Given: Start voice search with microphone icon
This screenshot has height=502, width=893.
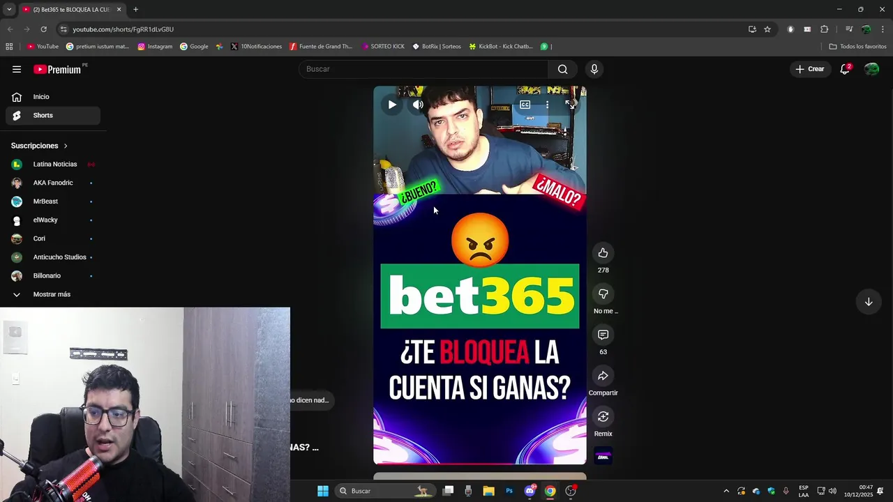Looking at the screenshot, I should coord(594,69).
